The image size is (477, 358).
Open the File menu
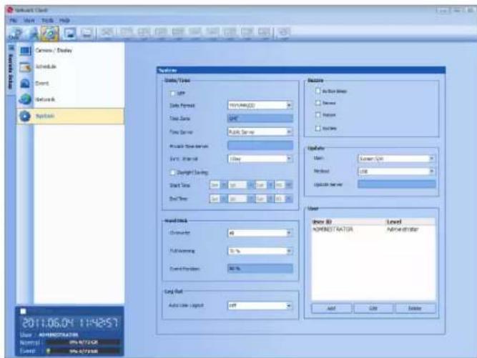[x=13, y=20]
